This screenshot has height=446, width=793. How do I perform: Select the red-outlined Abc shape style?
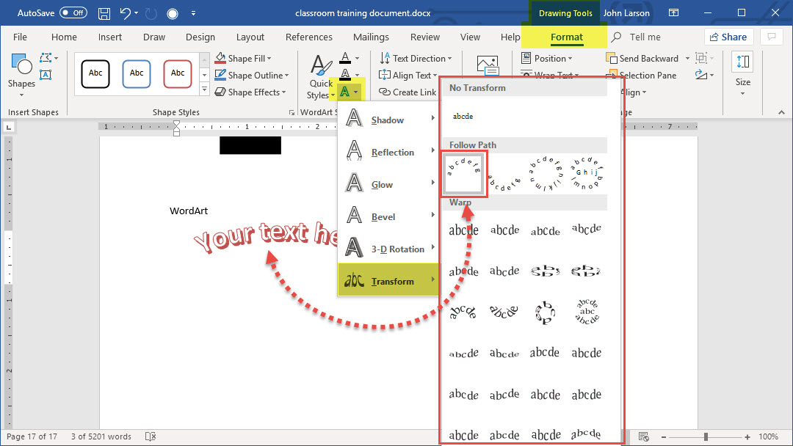coord(178,73)
